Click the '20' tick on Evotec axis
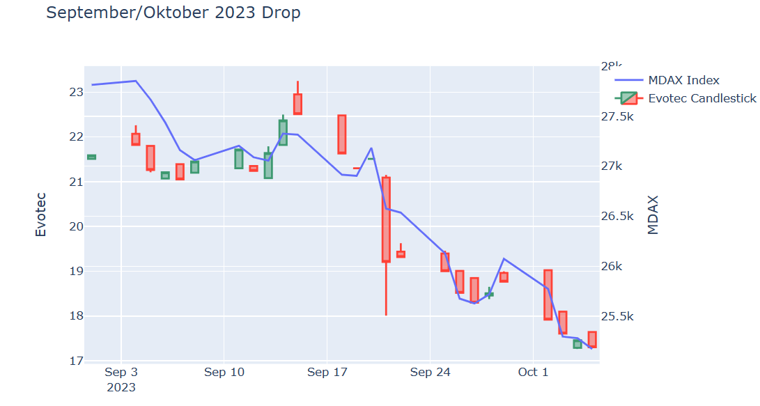The image size is (760, 406). (76, 226)
